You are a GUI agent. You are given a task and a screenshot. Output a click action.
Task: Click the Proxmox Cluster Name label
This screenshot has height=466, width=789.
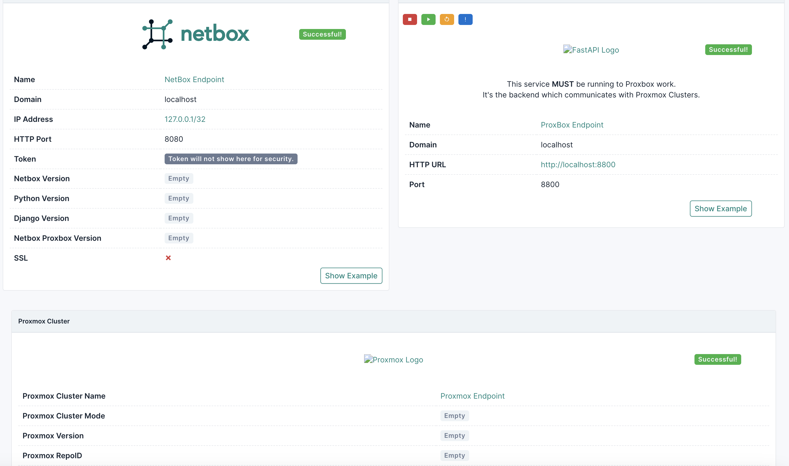[64, 396]
